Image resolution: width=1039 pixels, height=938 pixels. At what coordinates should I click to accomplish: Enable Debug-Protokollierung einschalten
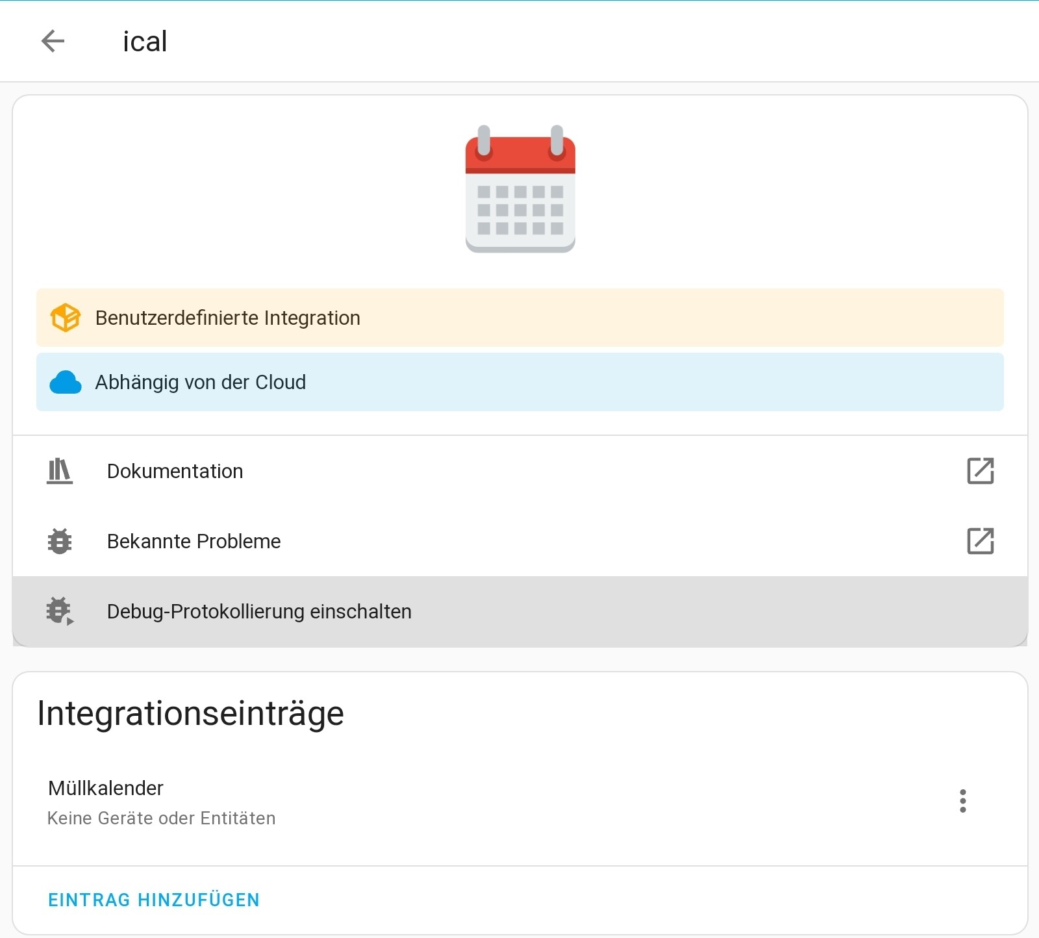click(x=259, y=611)
